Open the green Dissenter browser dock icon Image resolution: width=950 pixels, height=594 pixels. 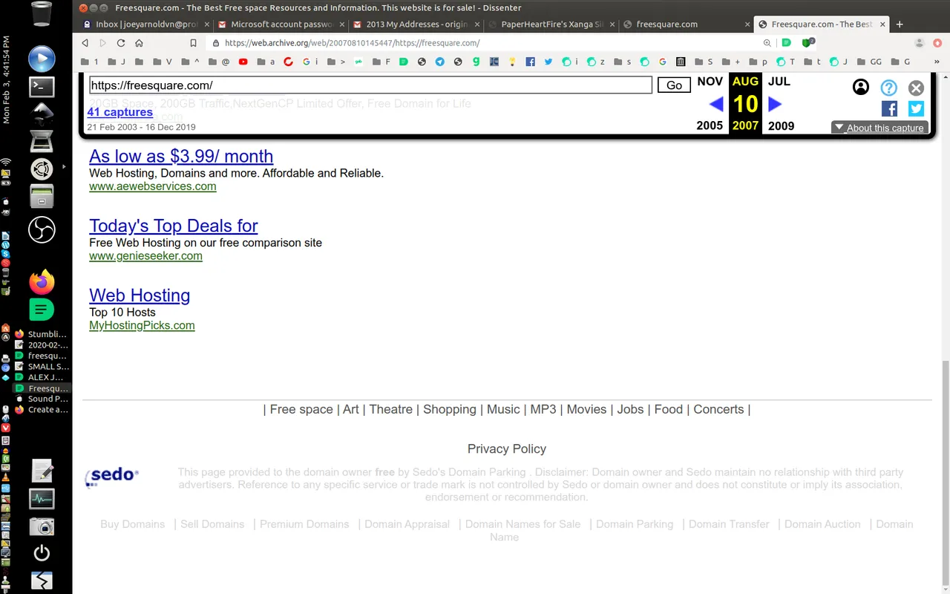(42, 309)
